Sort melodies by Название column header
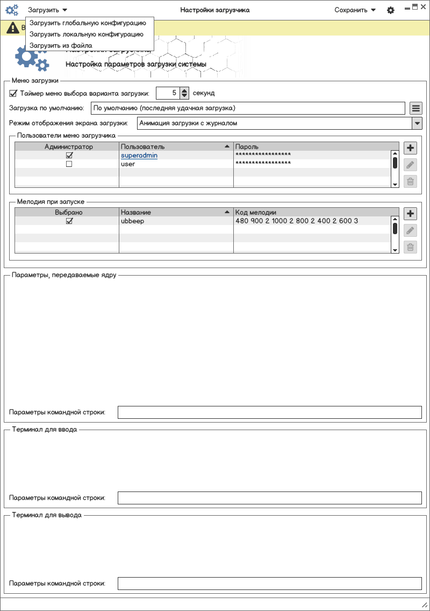Viewport: 430px width, 611px height. (x=176, y=212)
